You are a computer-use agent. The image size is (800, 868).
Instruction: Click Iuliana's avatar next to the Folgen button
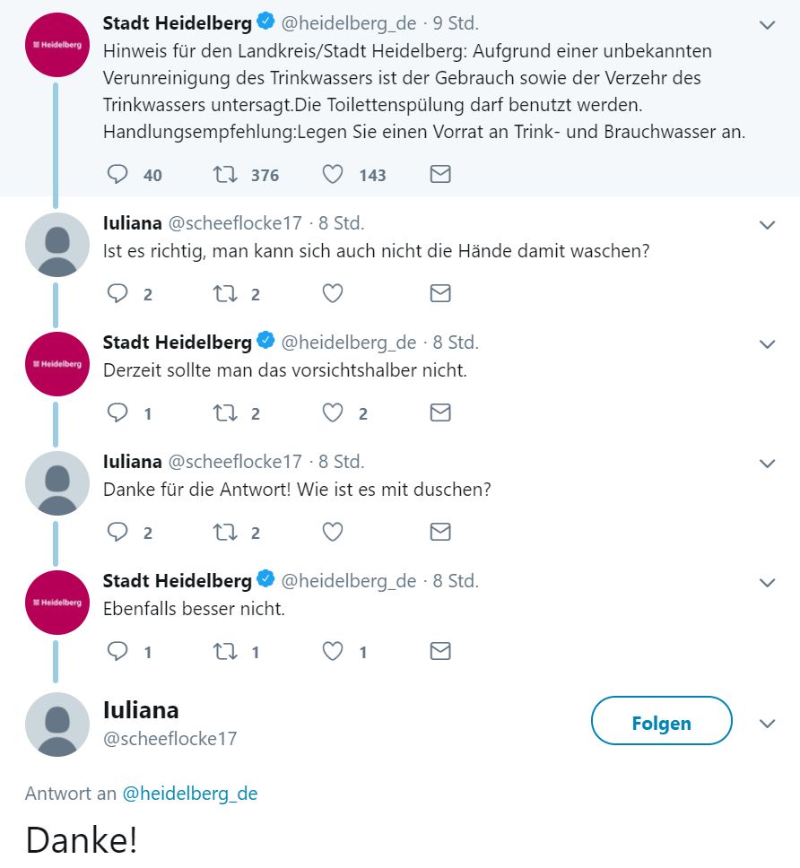tap(57, 724)
